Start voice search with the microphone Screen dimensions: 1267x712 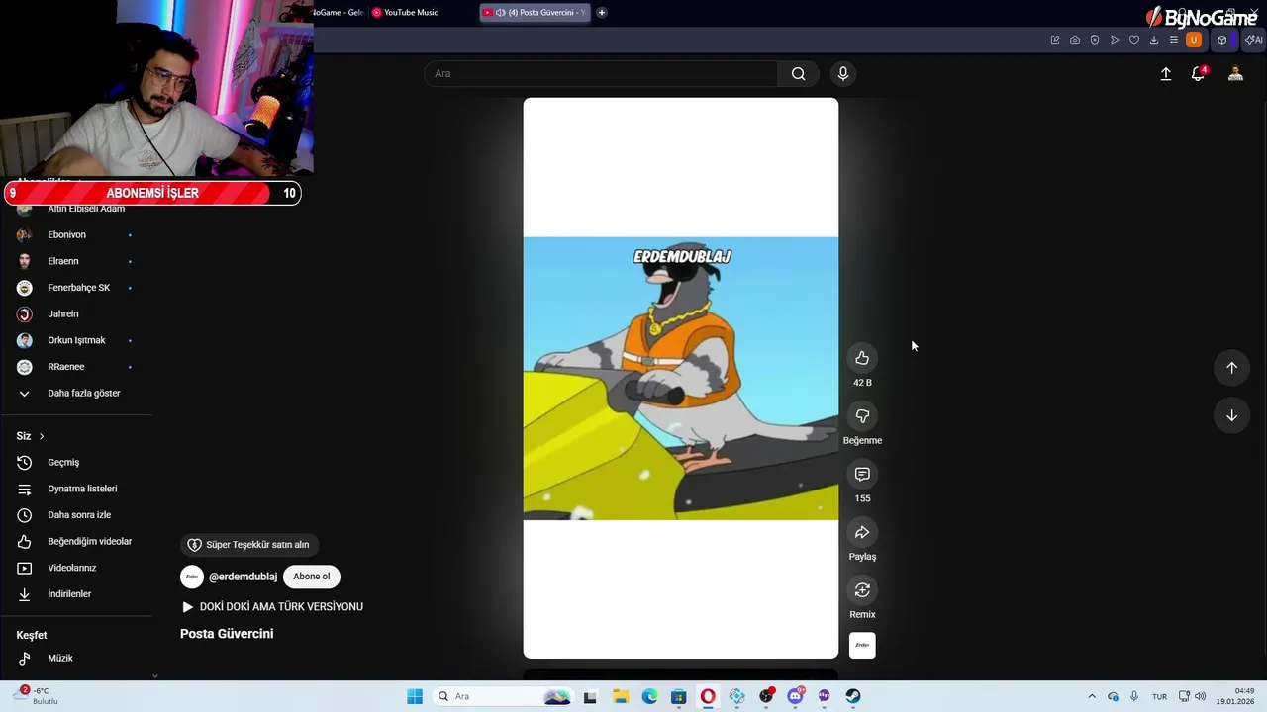843,73
